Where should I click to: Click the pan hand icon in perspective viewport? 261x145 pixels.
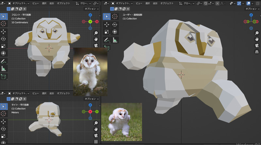point(257,39)
